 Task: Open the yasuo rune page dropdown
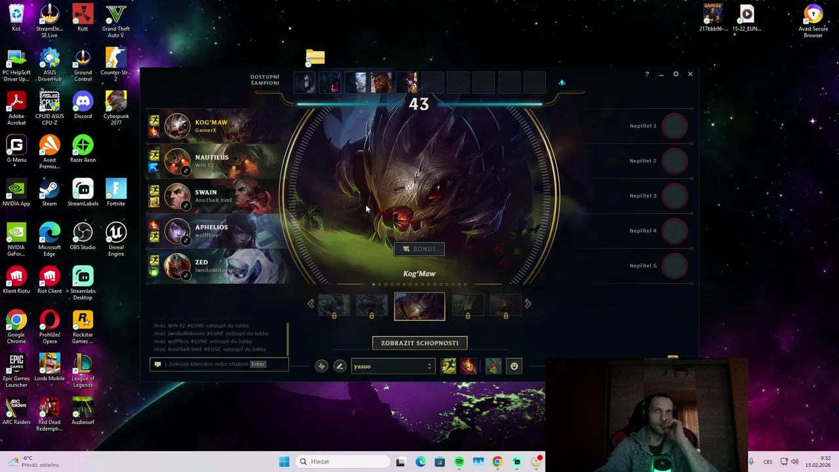(x=393, y=366)
